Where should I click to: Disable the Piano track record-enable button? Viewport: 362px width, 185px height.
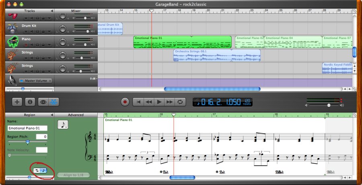[x=26, y=45]
